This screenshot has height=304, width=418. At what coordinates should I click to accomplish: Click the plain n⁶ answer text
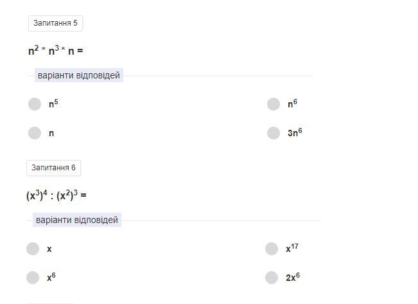[x=292, y=103]
